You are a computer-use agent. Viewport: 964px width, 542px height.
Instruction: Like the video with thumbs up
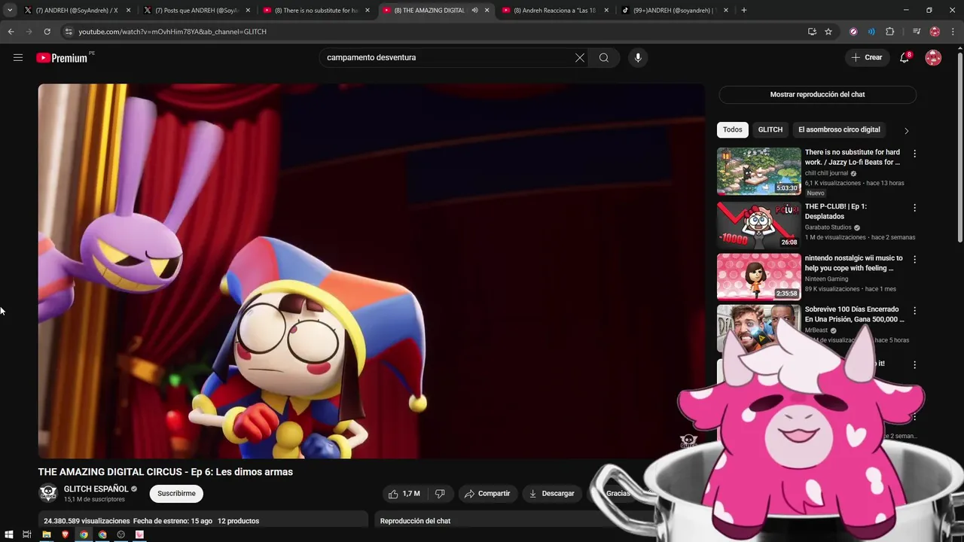coord(404,494)
